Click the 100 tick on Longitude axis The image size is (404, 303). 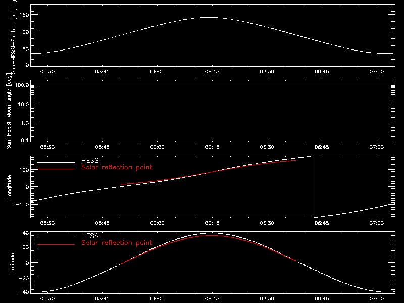24,170
